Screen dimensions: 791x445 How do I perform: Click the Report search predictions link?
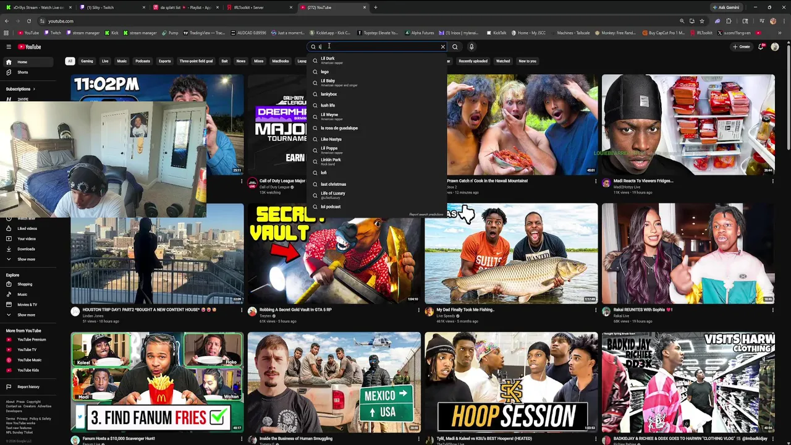click(426, 214)
